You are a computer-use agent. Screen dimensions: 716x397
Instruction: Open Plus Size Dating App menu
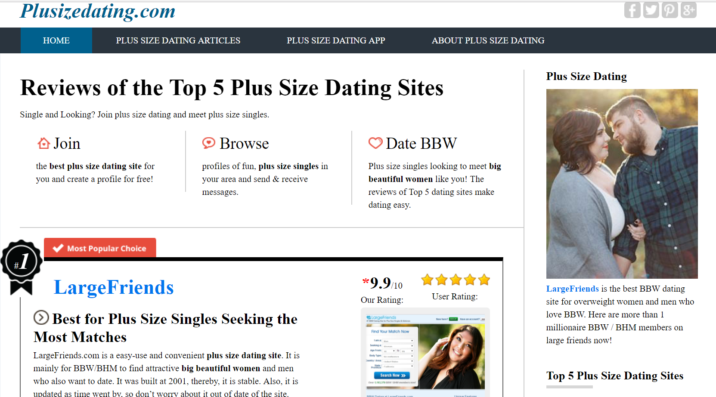(336, 40)
